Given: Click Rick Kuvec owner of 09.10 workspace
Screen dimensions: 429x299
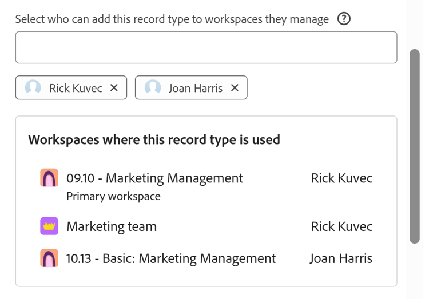Looking at the screenshot, I should pos(341,178).
